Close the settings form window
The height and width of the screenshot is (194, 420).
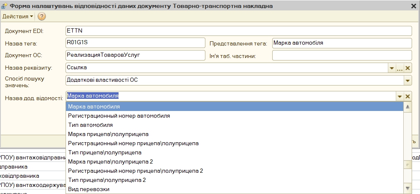click(414, 6)
